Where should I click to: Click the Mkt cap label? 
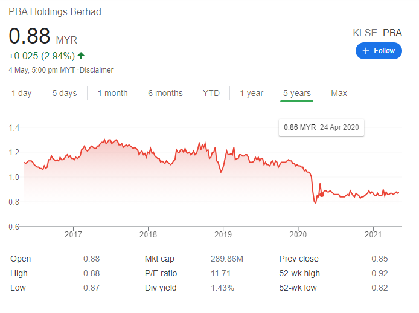pyautogui.click(x=159, y=259)
